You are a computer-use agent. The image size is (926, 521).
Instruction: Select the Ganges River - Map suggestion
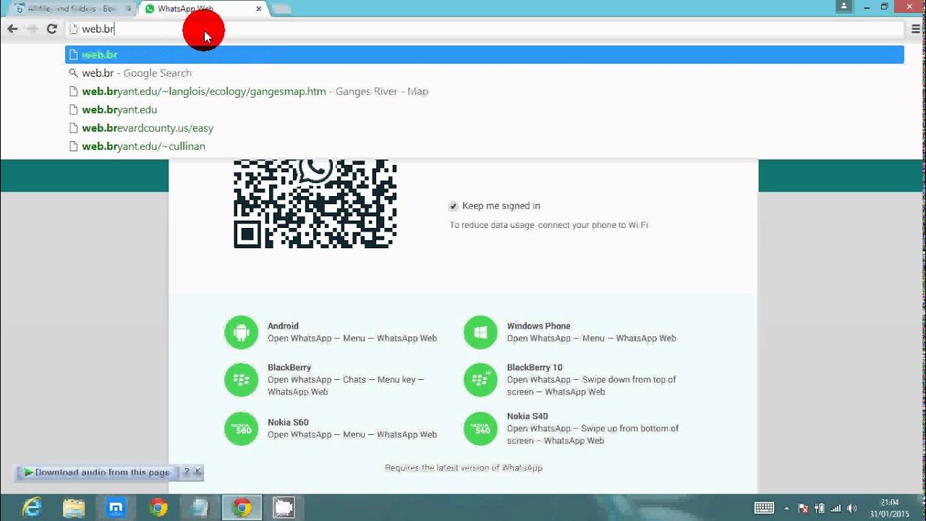tap(485, 91)
